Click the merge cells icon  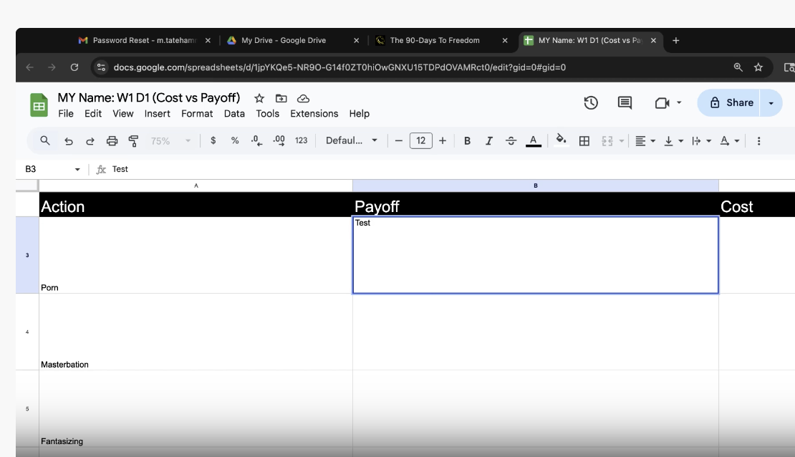(x=607, y=141)
